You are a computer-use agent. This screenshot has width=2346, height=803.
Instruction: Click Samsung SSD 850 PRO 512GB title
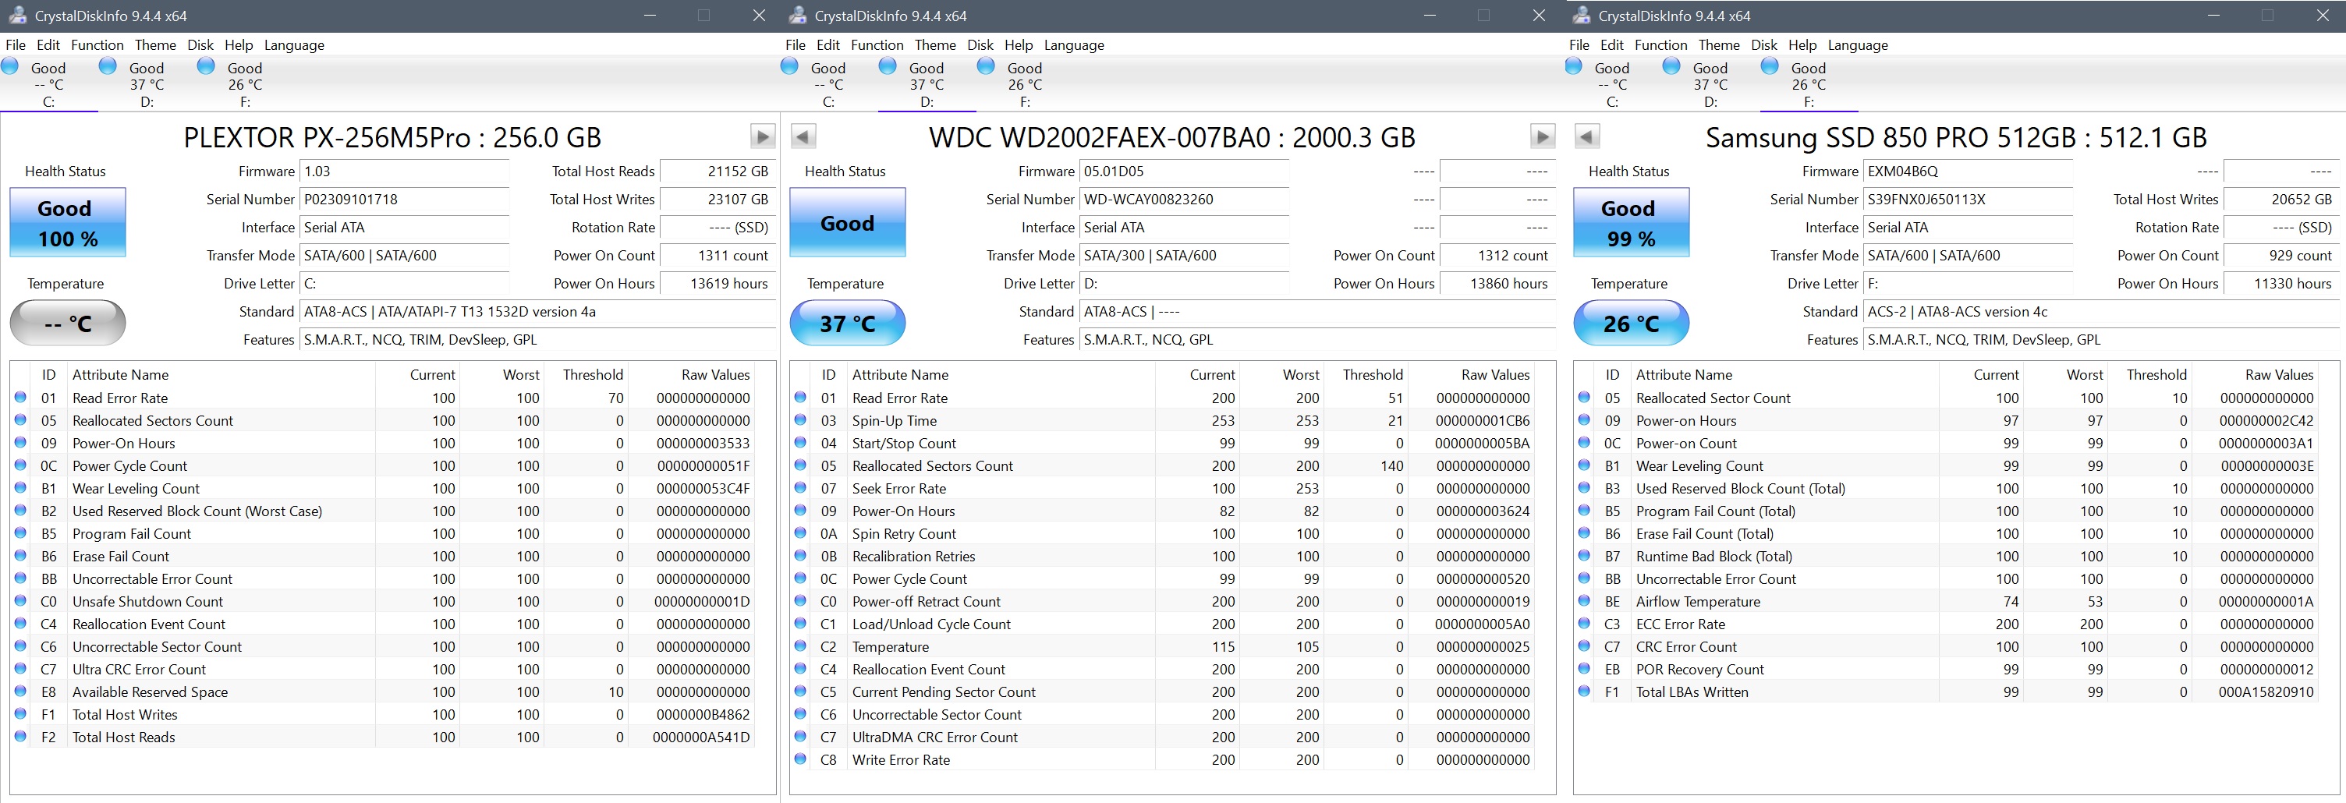(1956, 137)
